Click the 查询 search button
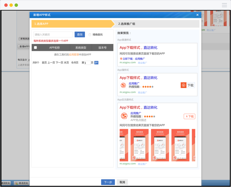231x187 pixels. pyautogui.click(x=80, y=34)
